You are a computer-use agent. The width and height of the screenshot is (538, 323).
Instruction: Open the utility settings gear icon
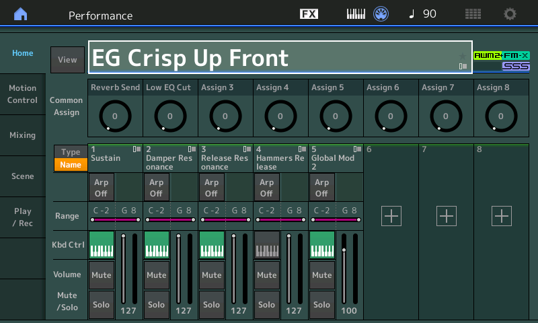(x=510, y=14)
